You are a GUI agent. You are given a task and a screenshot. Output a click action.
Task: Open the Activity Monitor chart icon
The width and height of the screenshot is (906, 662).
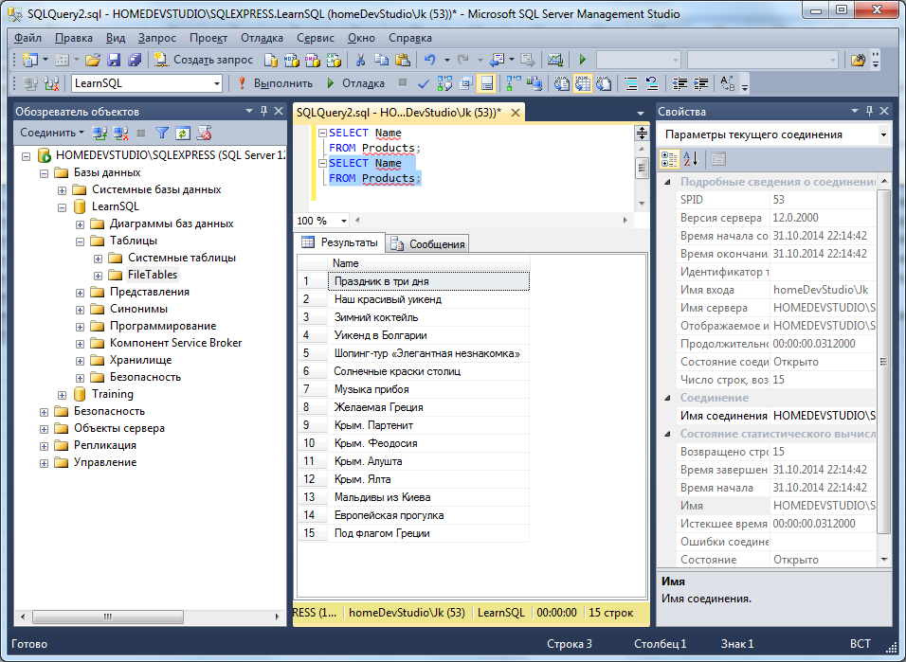tap(554, 60)
